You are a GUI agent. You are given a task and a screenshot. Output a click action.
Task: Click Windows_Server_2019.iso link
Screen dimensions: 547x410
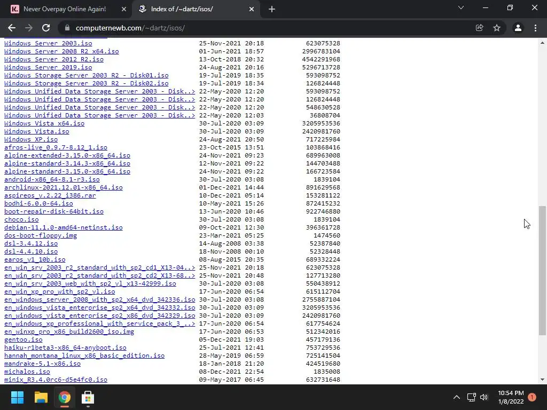click(48, 67)
